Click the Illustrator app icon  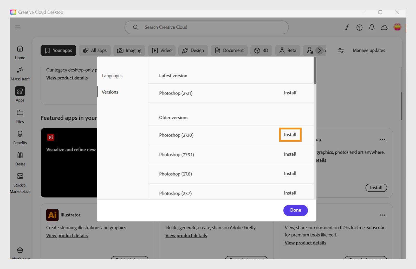point(52,215)
